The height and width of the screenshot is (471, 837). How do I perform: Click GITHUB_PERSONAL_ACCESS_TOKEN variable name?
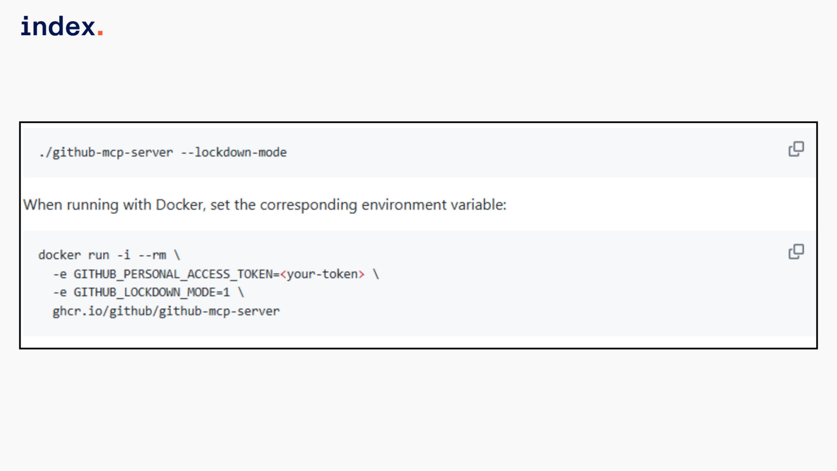pos(173,274)
